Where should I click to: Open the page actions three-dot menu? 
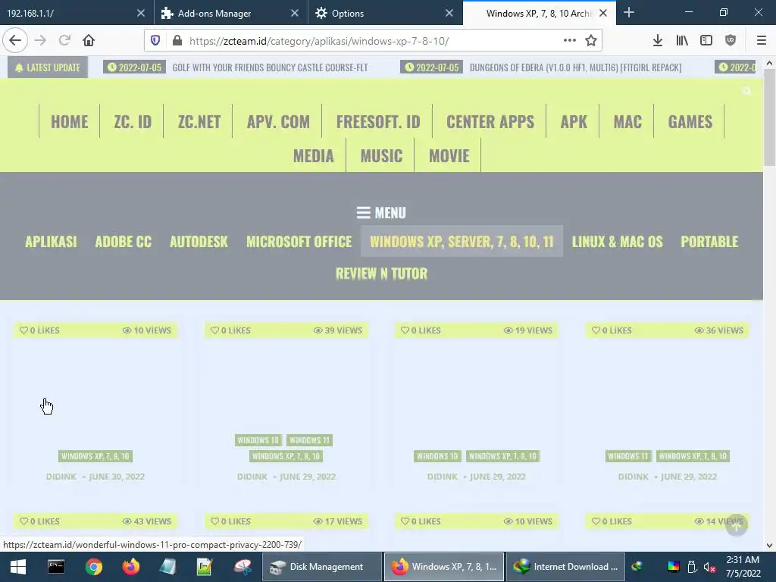coord(570,41)
